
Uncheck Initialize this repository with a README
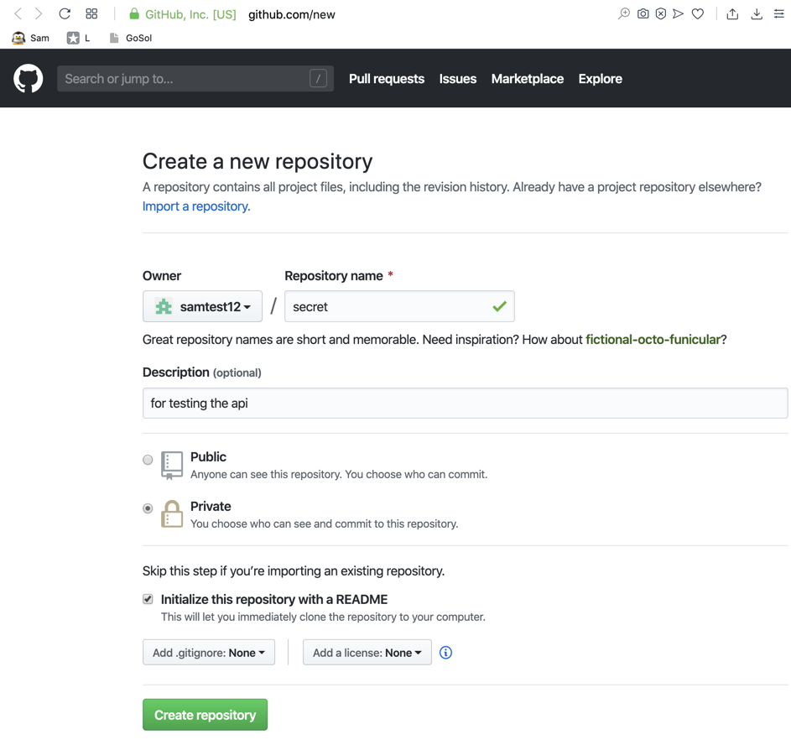coord(148,599)
